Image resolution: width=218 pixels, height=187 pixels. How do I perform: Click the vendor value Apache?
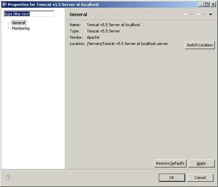click(x=93, y=38)
